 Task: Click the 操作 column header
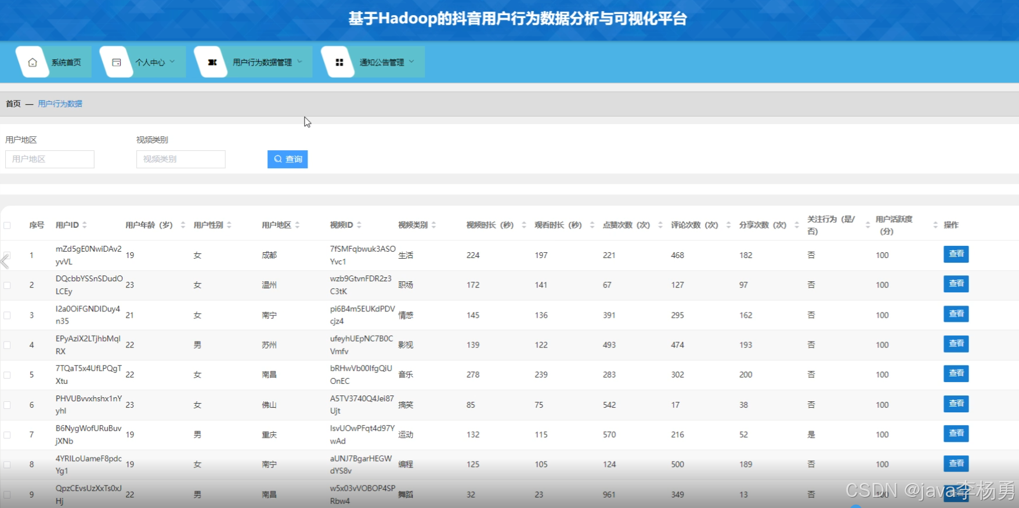[x=951, y=225]
